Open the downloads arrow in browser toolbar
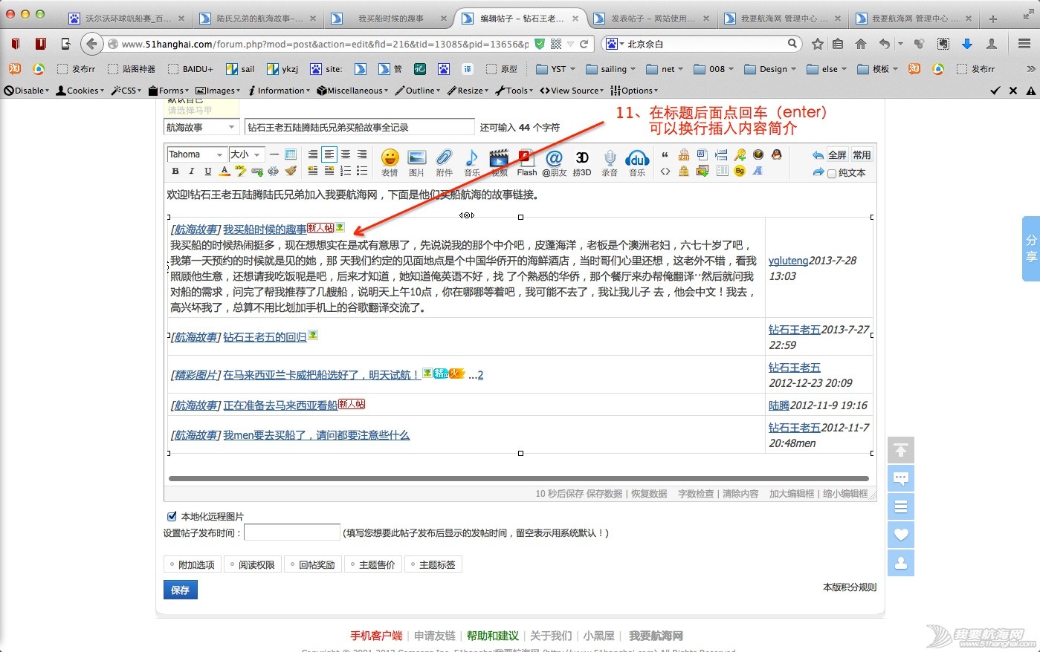The width and height of the screenshot is (1040, 652). pos(967,44)
